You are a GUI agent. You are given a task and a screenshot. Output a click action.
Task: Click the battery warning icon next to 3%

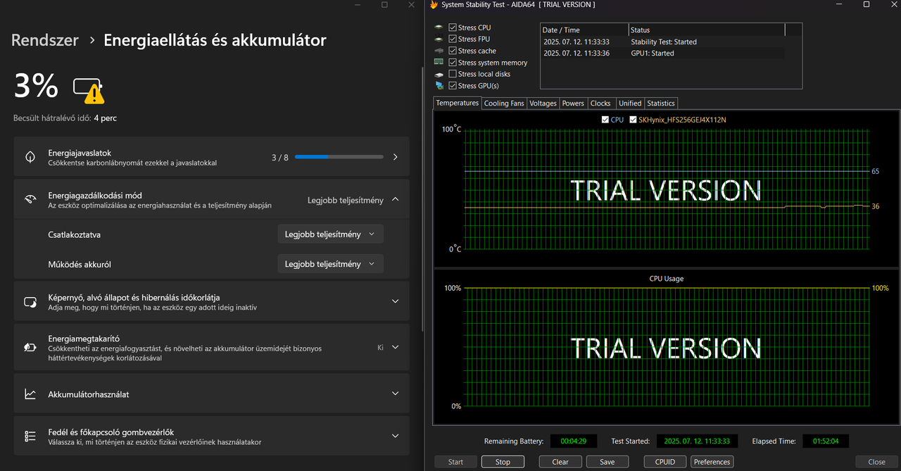(x=89, y=90)
